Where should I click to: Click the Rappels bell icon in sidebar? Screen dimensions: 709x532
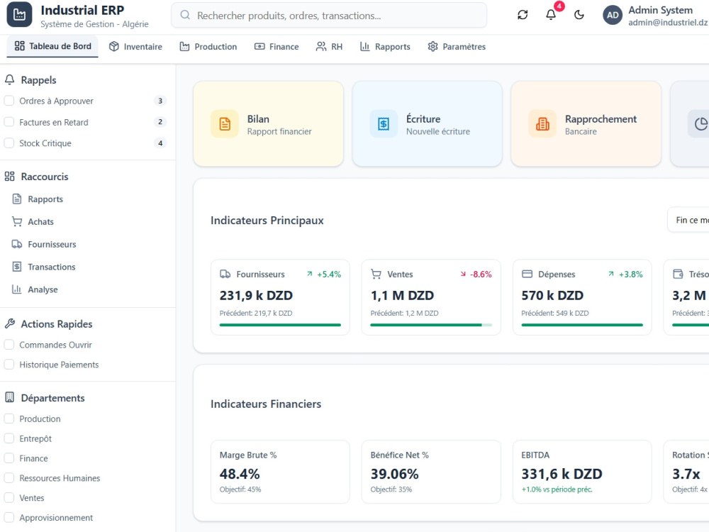[x=9, y=79]
